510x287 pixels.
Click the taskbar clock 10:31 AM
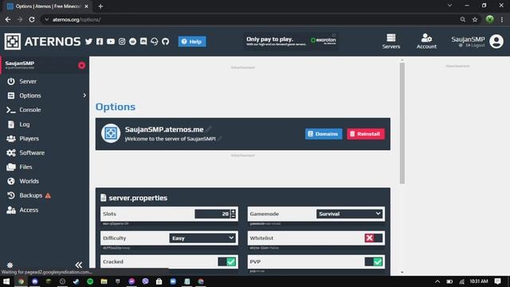click(479, 281)
